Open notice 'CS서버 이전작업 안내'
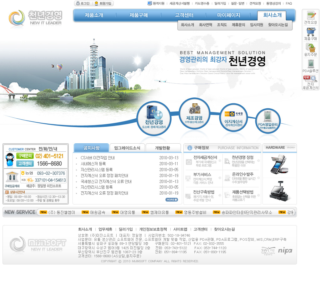Viewport: 320px width, 281px height. tap(97, 158)
